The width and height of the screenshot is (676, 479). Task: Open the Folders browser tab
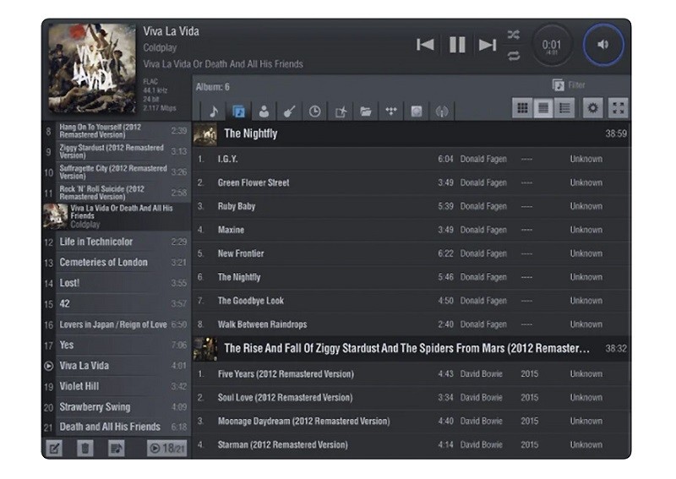click(x=366, y=112)
